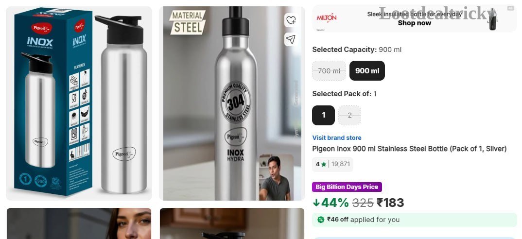
Task: Click the green discount tag icon
Action: (x=321, y=220)
